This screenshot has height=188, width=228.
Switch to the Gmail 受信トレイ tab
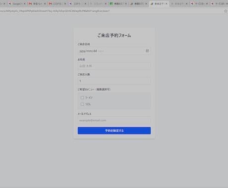click(x=37, y=3)
